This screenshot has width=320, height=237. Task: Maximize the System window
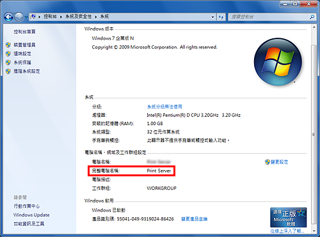pyautogui.click(x=296, y=4)
